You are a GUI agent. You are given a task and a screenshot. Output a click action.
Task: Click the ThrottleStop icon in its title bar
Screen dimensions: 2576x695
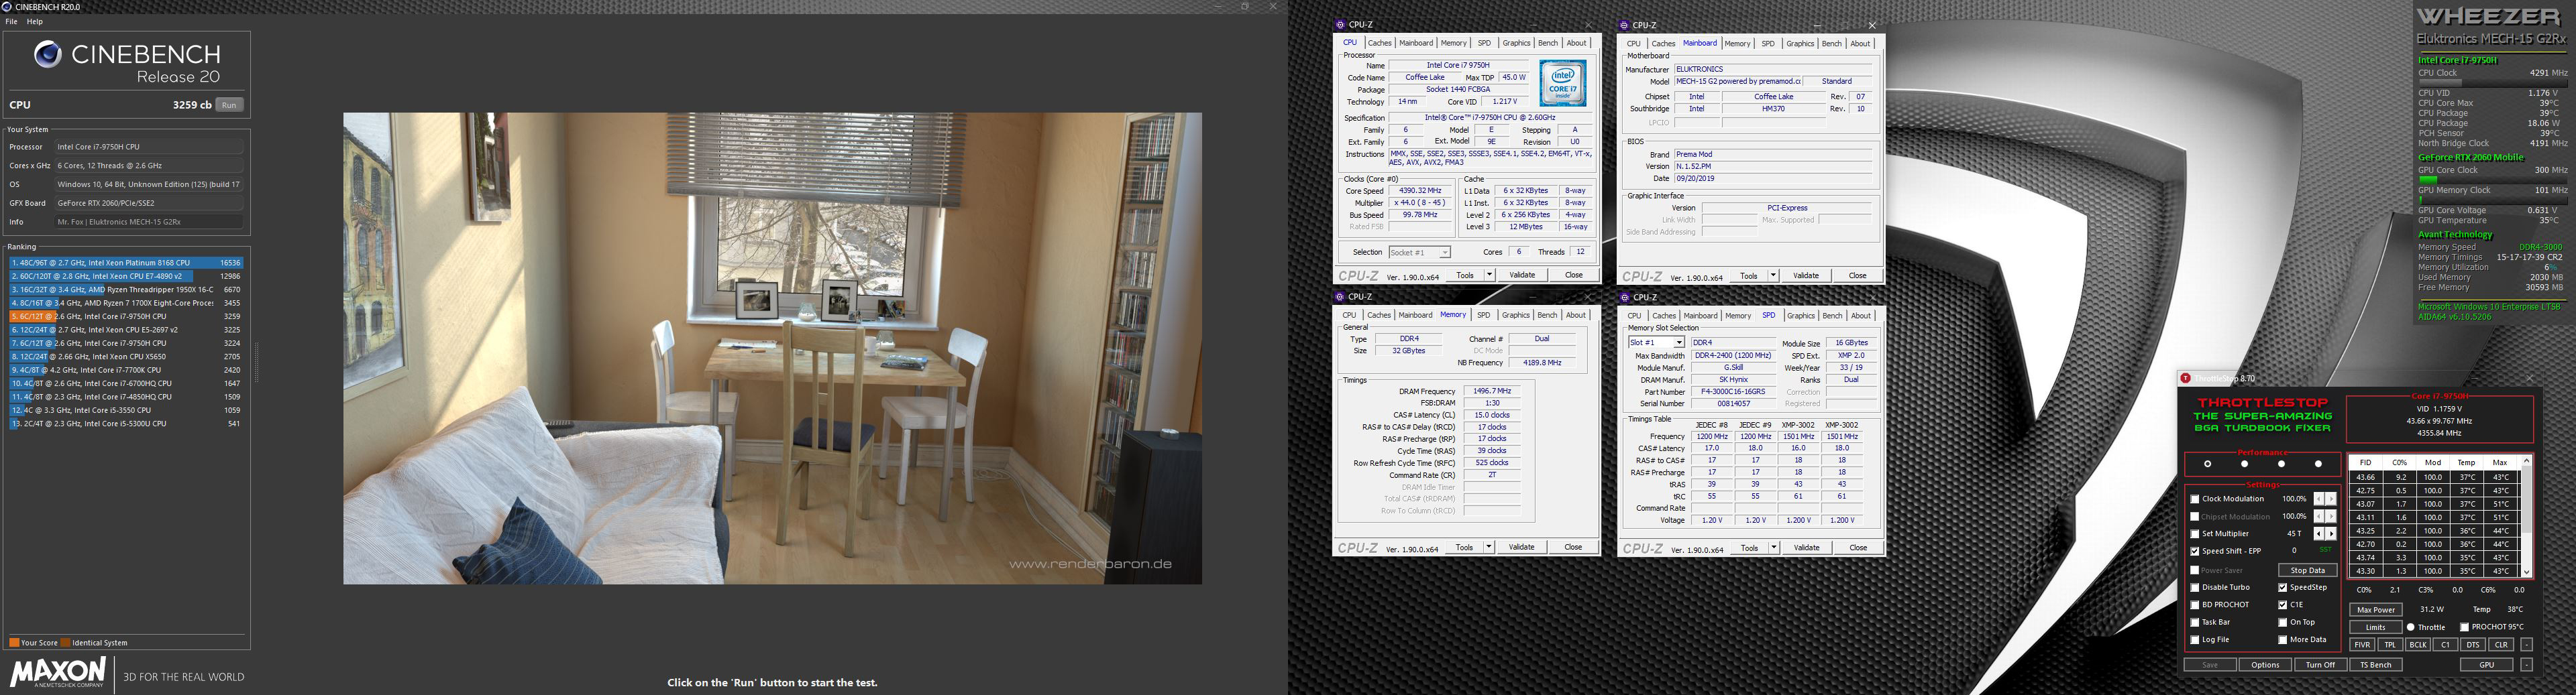pos(2186,379)
